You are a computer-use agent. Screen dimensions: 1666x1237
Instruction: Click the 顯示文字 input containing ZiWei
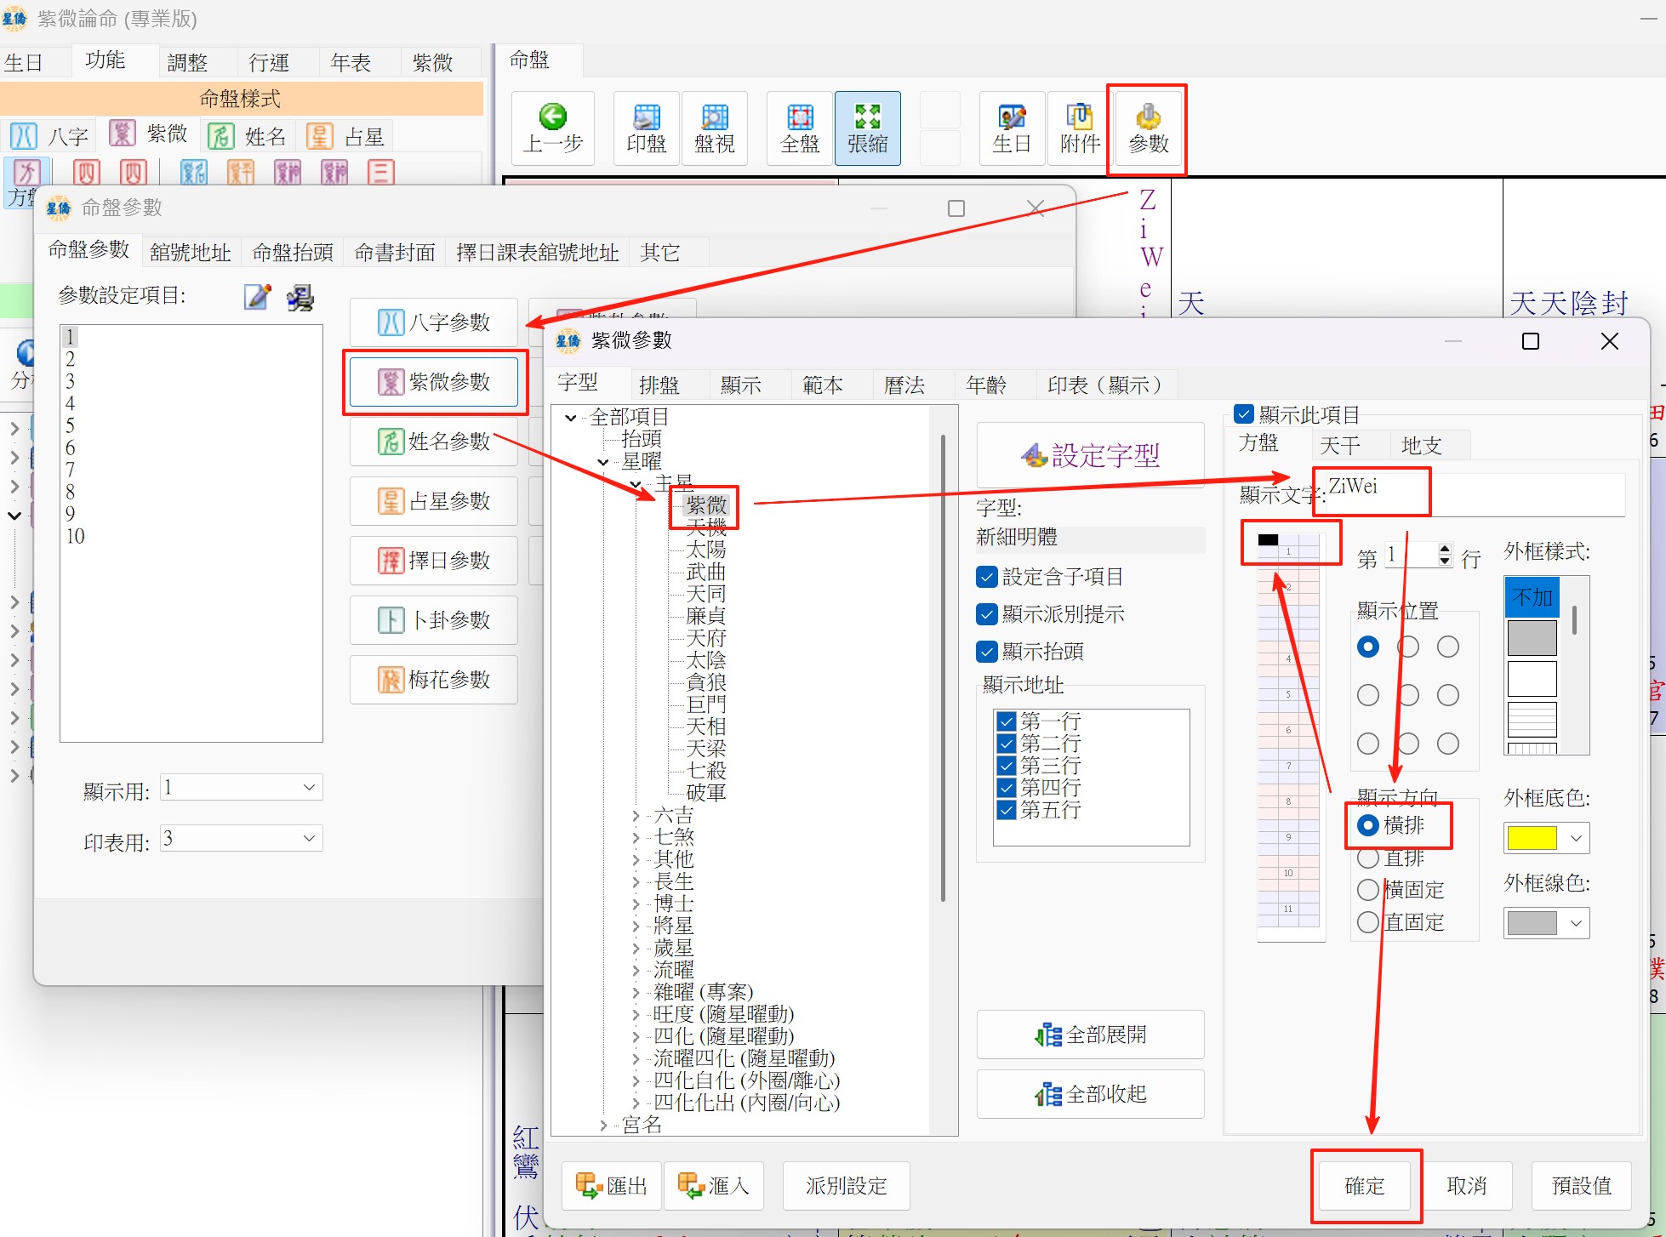(x=1472, y=493)
